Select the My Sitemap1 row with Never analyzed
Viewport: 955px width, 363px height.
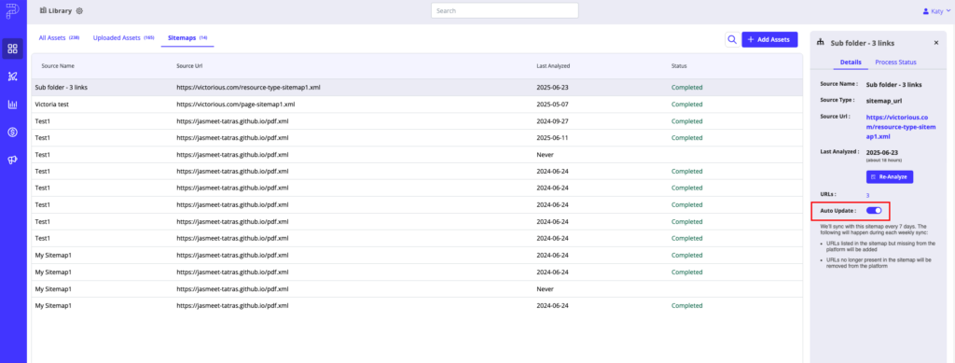417,288
